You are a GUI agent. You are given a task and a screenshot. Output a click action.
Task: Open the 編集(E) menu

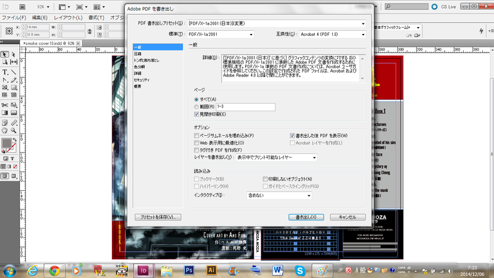pyautogui.click(x=40, y=18)
